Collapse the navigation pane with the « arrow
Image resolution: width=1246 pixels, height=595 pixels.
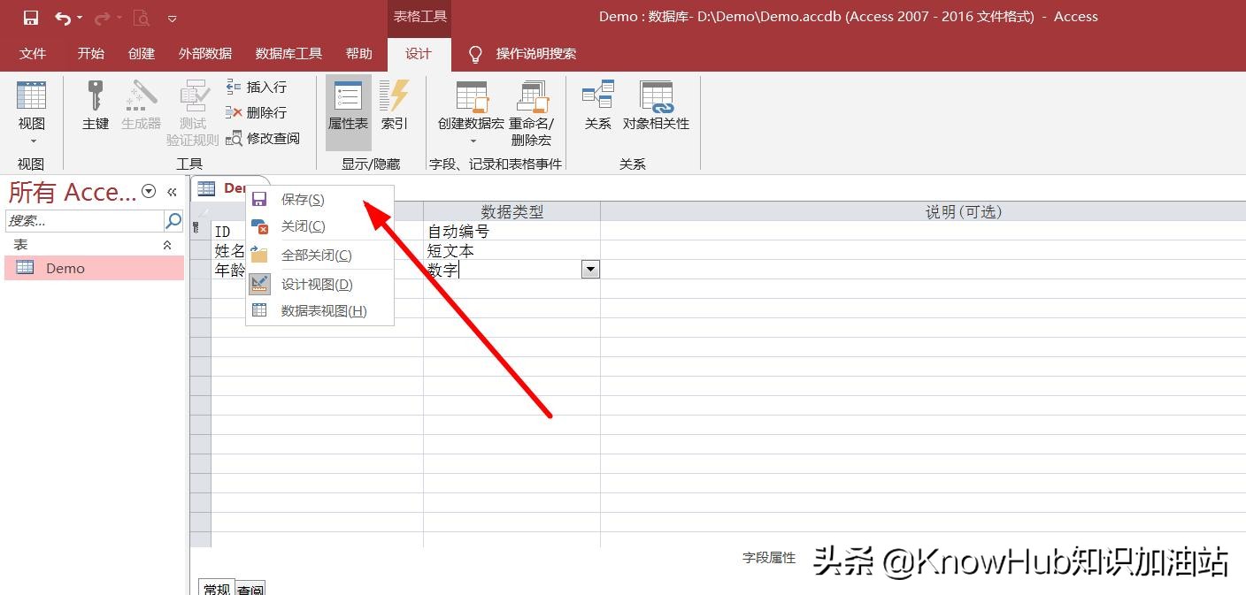point(172,191)
